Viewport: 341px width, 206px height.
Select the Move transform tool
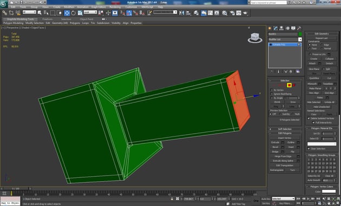[67, 13]
